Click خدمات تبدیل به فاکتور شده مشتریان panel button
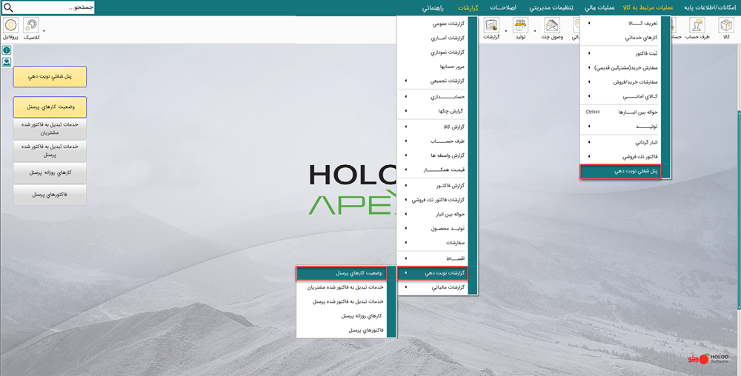 click(50, 129)
